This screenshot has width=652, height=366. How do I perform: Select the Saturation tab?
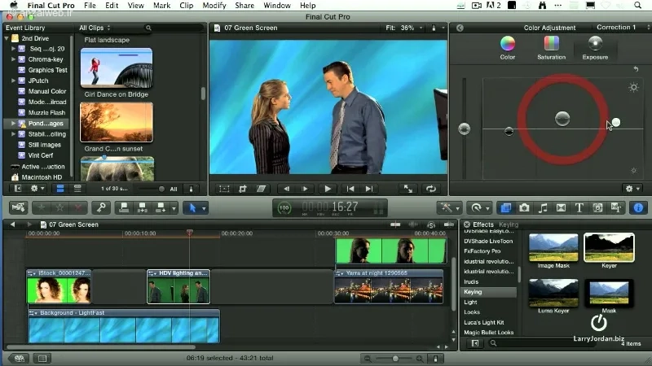click(x=551, y=48)
